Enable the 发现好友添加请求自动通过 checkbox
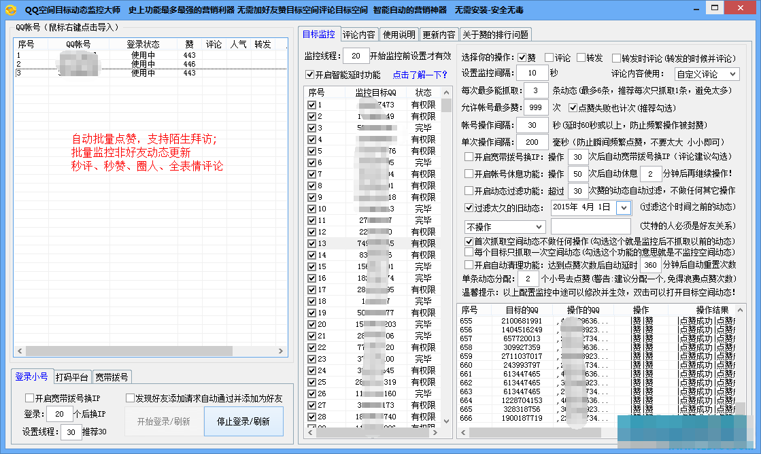761x454 pixels. [130, 398]
